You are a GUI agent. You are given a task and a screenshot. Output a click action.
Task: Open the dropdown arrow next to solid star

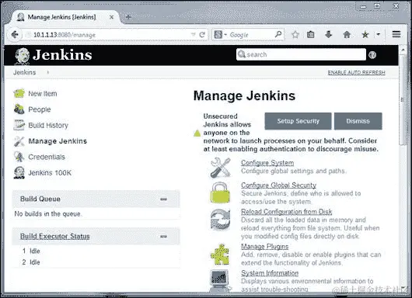[378, 34]
